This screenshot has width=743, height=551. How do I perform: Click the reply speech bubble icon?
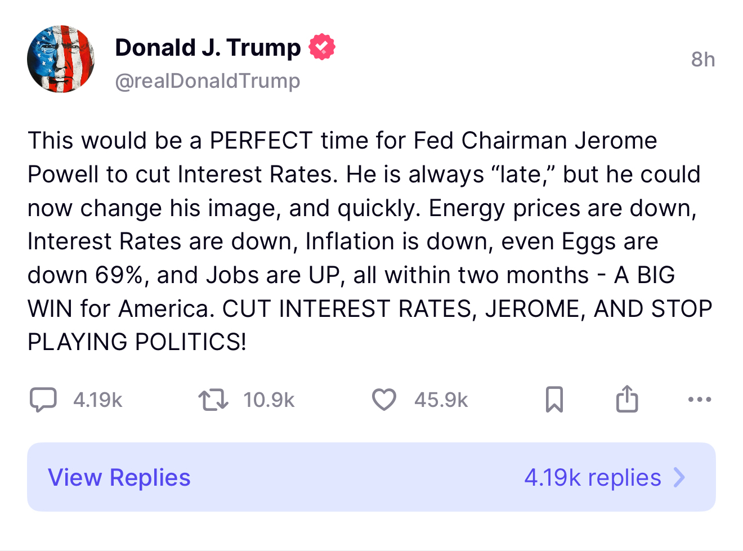click(43, 400)
